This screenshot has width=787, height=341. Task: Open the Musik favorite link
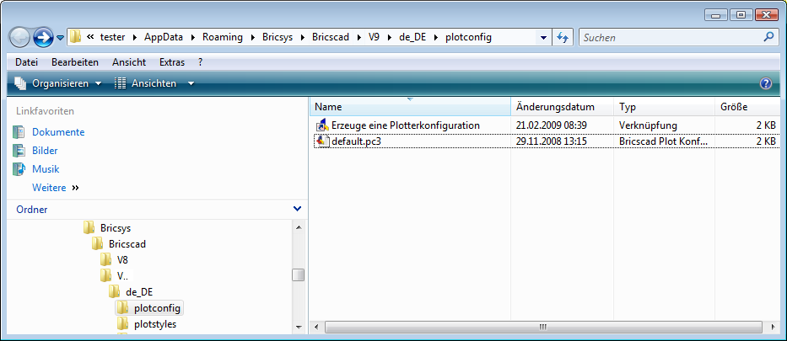46,169
